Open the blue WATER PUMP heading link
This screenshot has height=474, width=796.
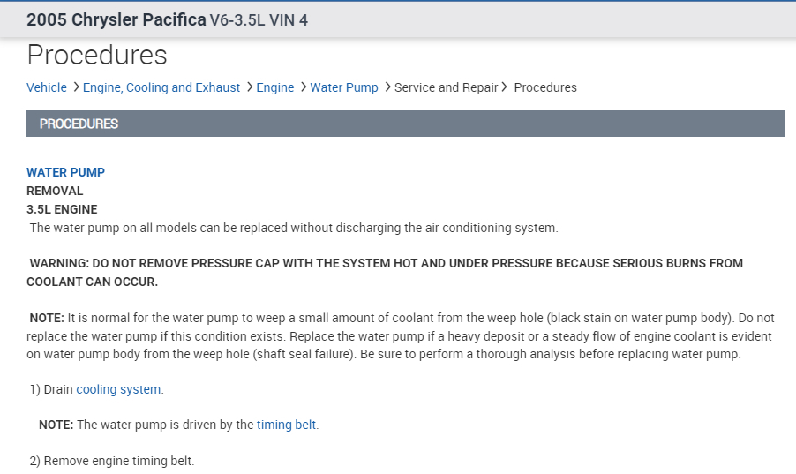(x=65, y=172)
